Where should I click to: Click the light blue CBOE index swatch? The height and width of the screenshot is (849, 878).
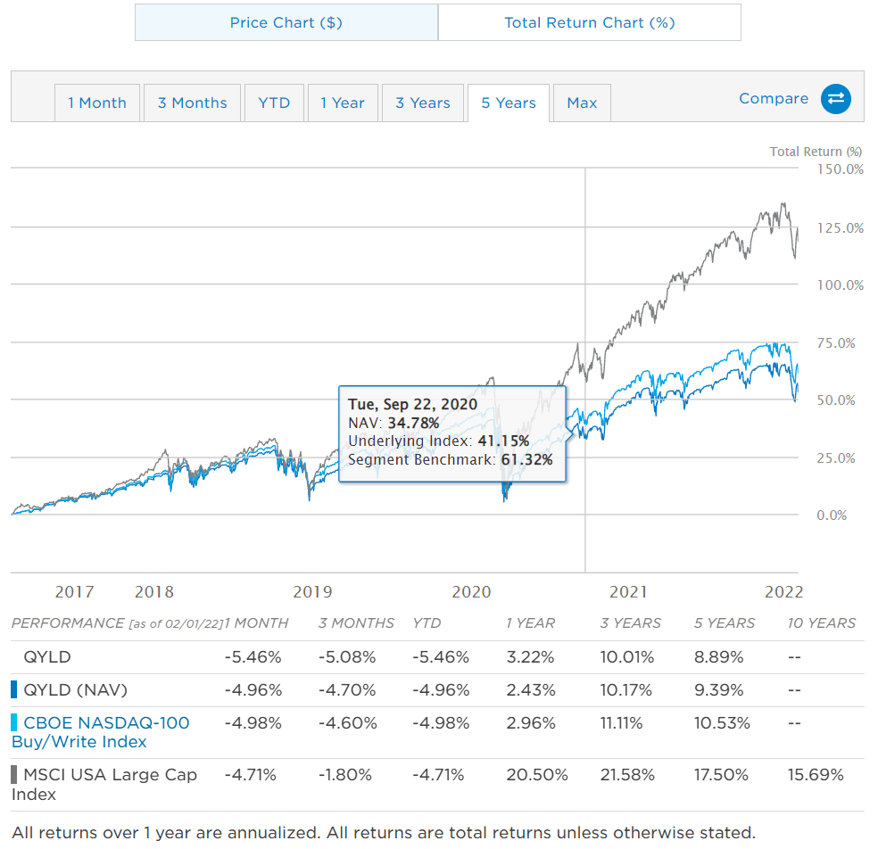coord(14,723)
